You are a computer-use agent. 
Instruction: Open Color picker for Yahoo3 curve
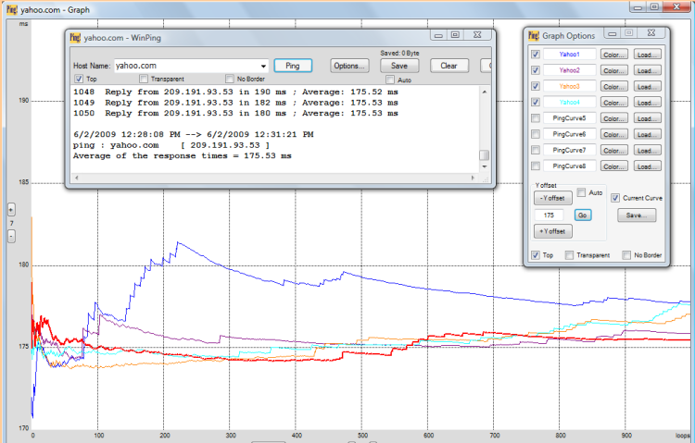(x=613, y=86)
